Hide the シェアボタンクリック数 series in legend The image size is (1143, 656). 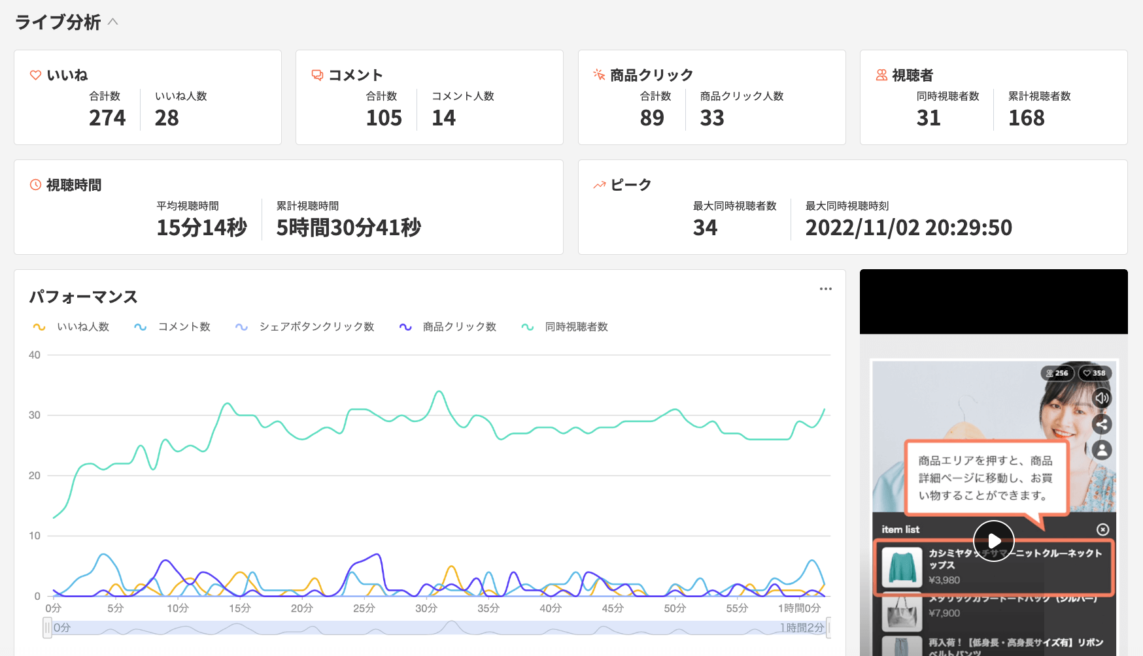(x=305, y=327)
